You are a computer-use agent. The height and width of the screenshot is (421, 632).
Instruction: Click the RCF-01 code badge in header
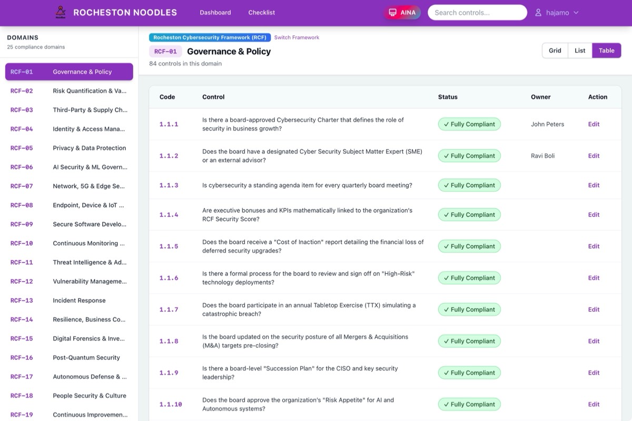pyautogui.click(x=165, y=52)
